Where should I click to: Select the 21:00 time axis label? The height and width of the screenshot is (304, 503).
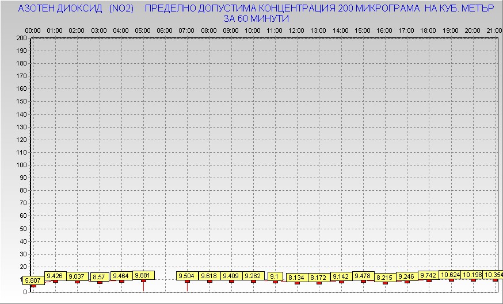494,30
